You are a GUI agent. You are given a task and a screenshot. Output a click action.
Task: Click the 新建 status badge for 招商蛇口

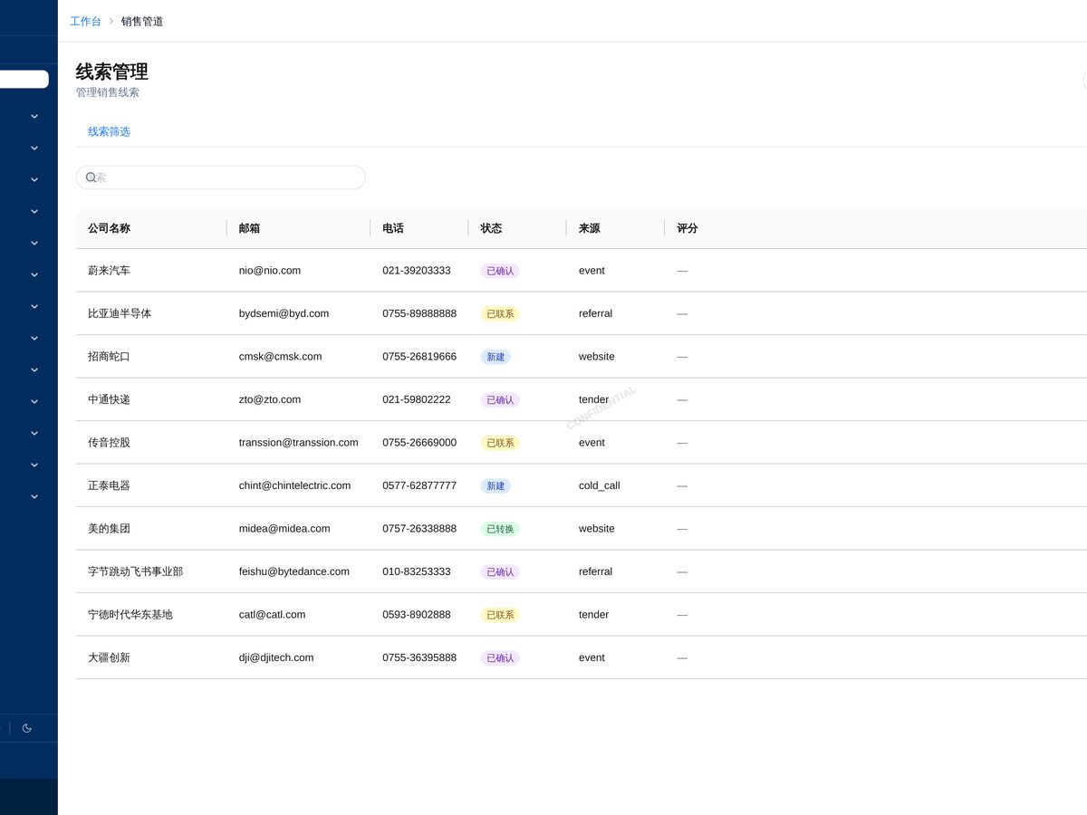point(495,357)
